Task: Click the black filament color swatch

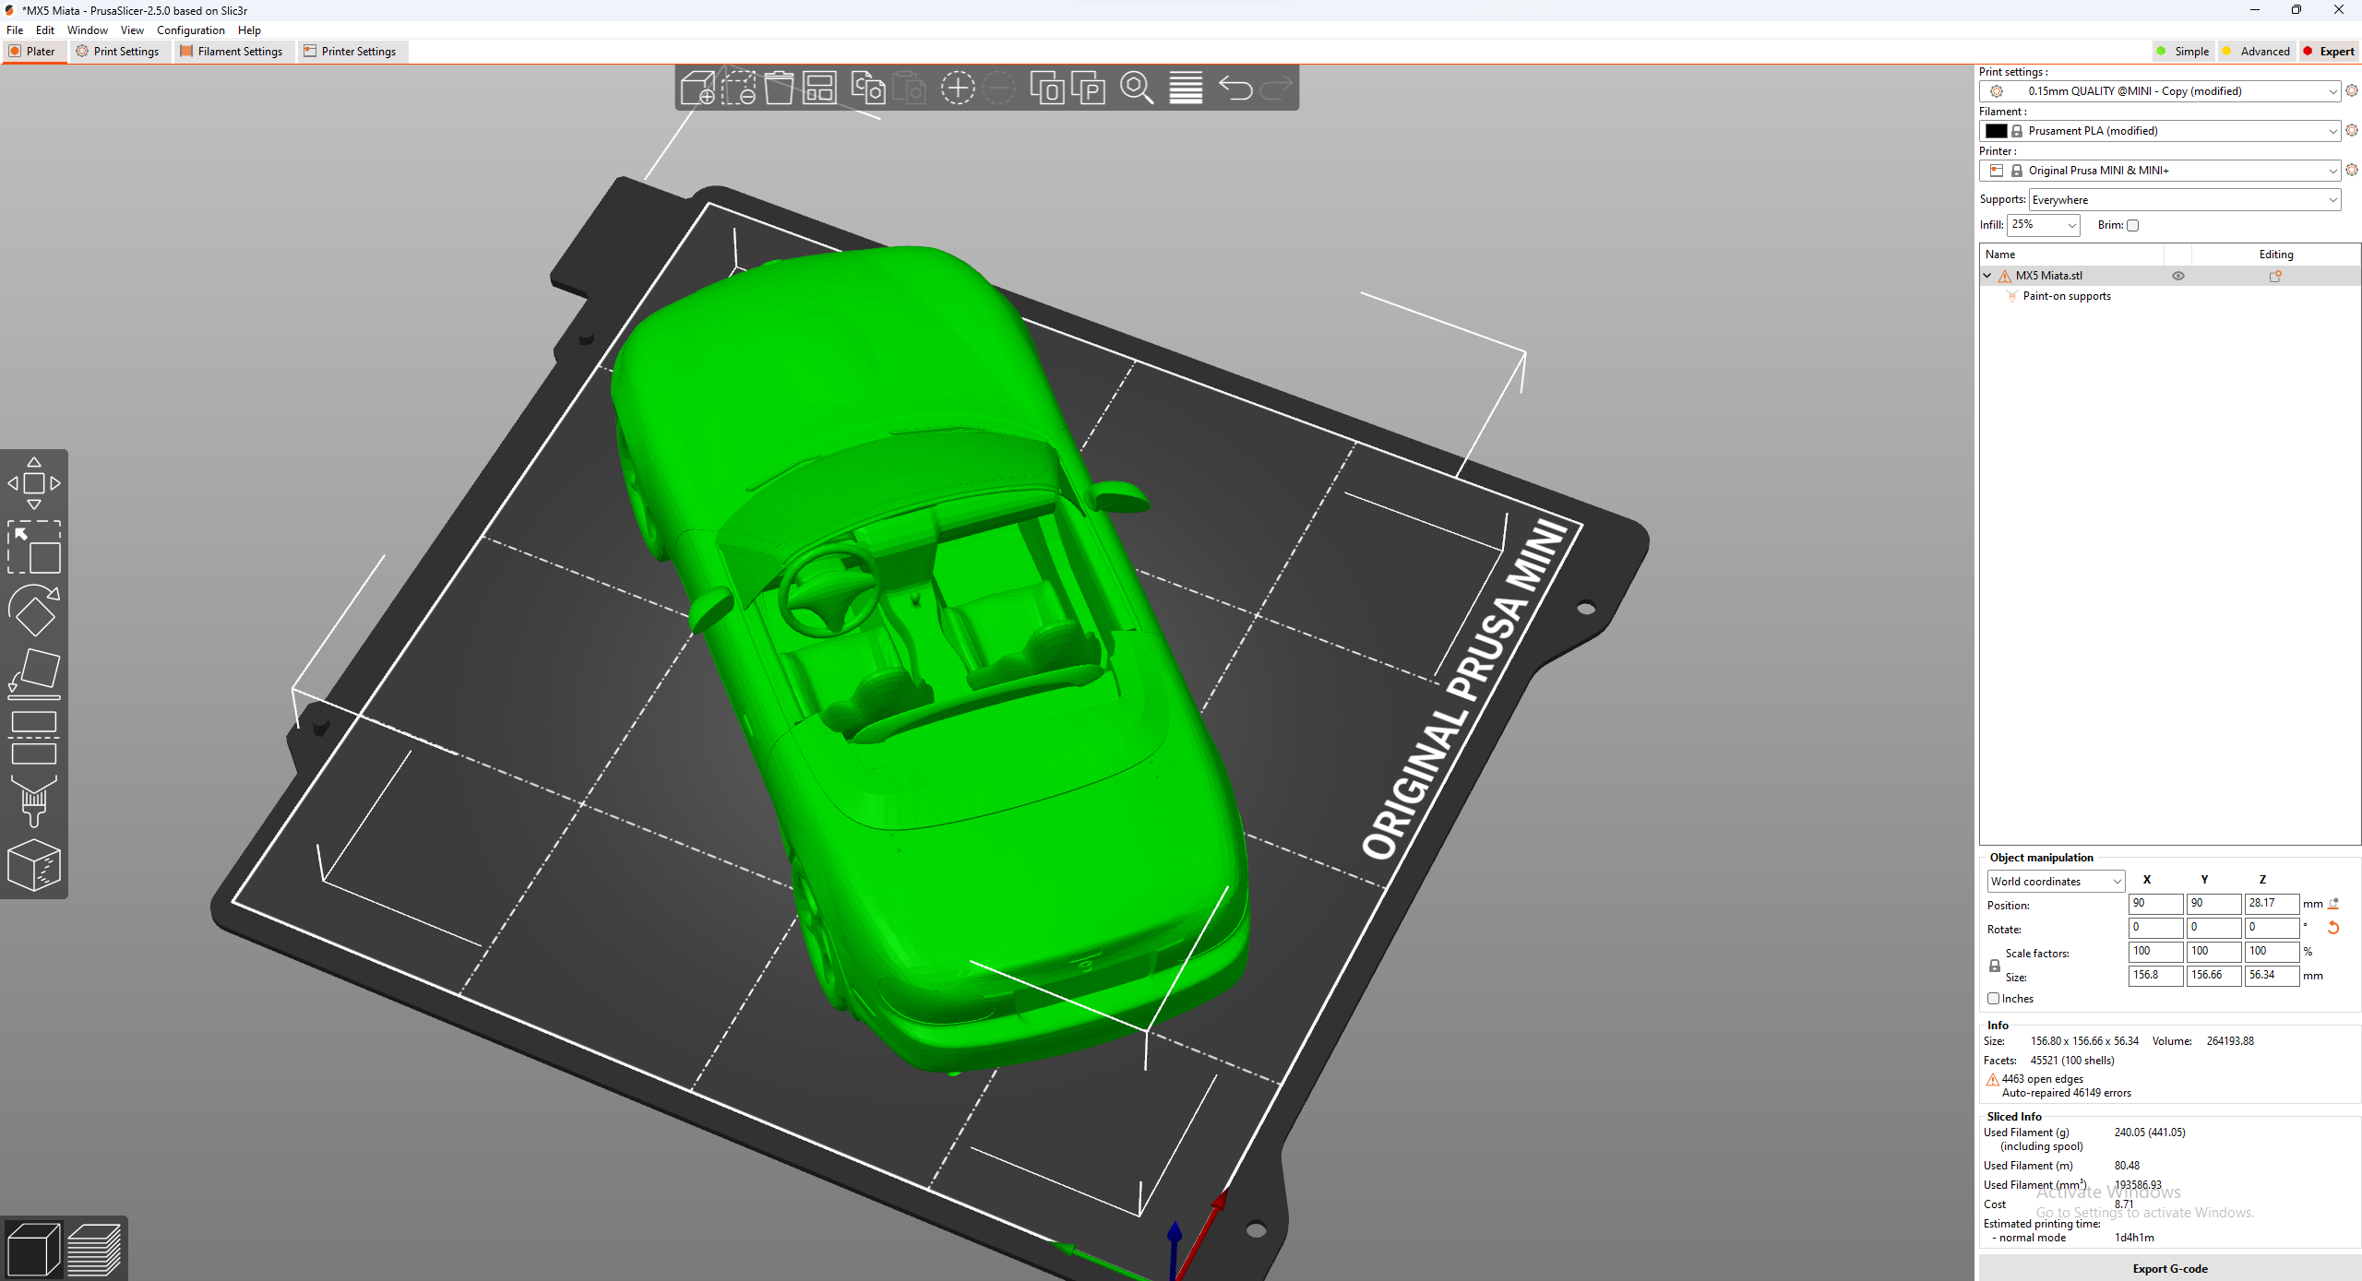Action: pos(1996,131)
